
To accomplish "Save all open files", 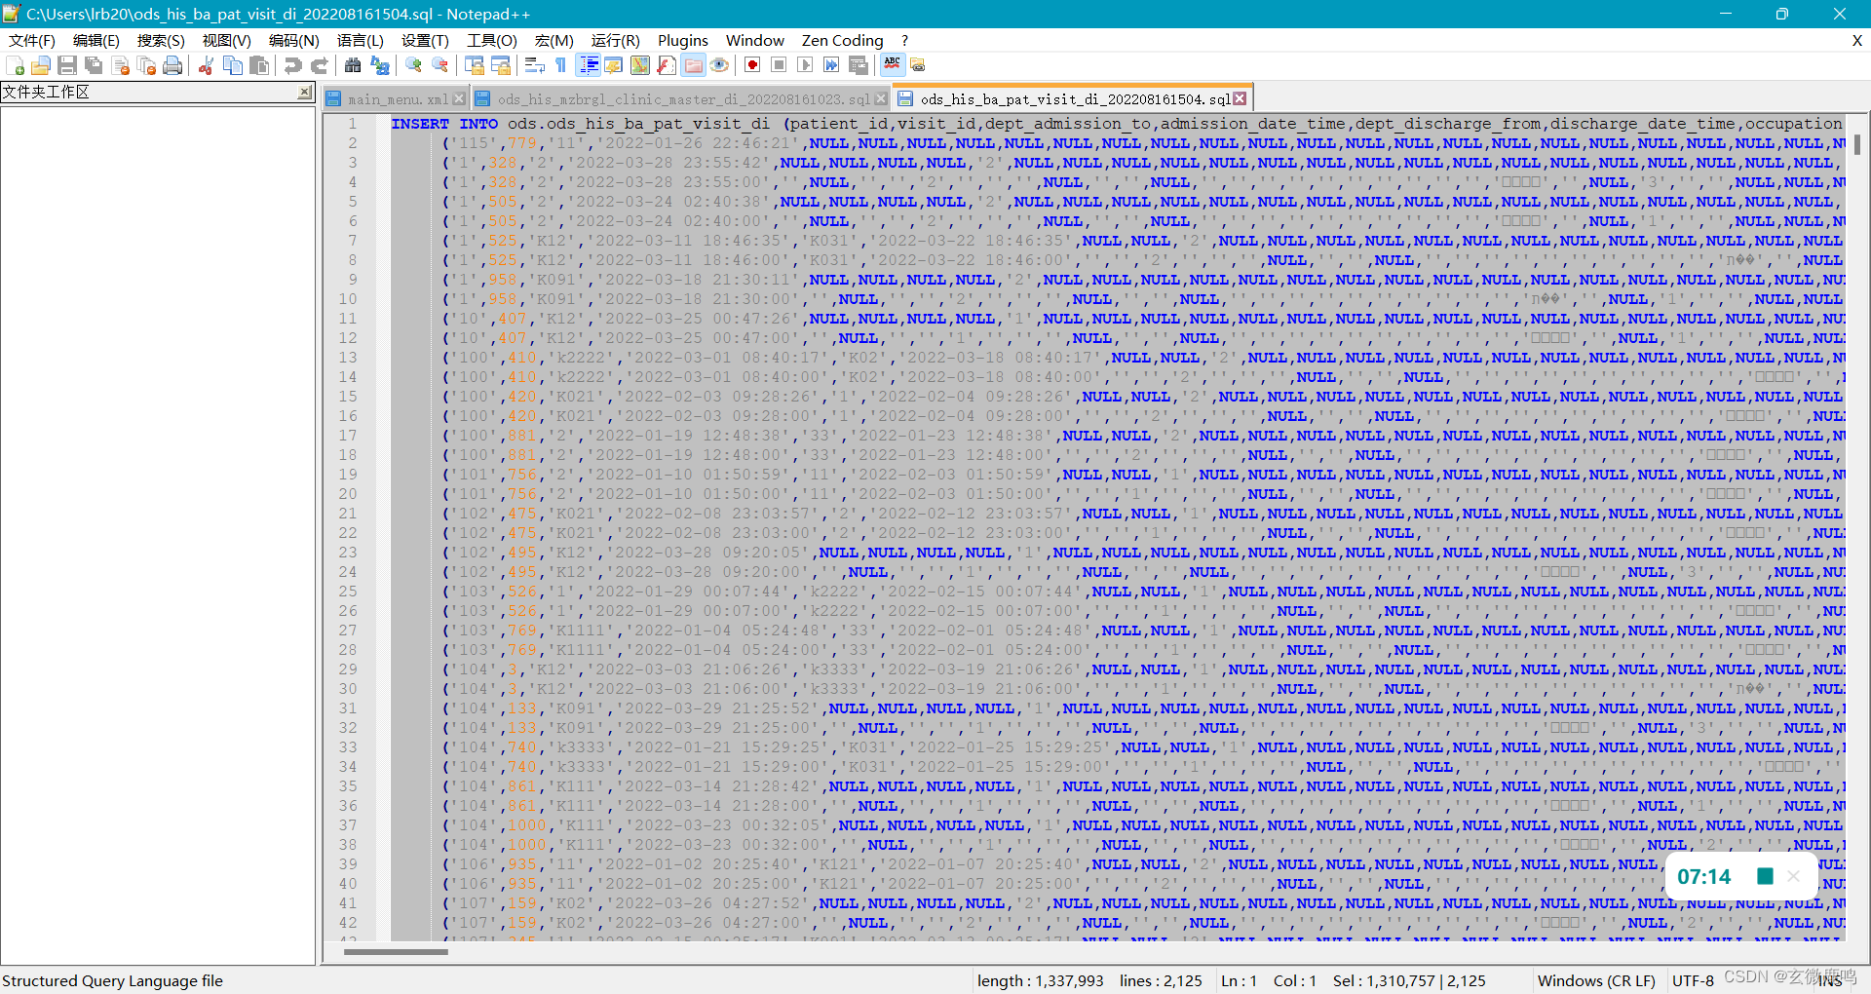I will click(94, 65).
